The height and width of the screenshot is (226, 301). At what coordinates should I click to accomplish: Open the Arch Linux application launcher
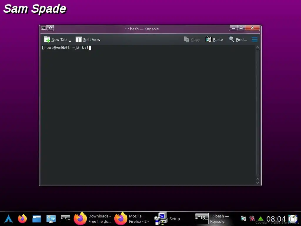coord(9,219)
